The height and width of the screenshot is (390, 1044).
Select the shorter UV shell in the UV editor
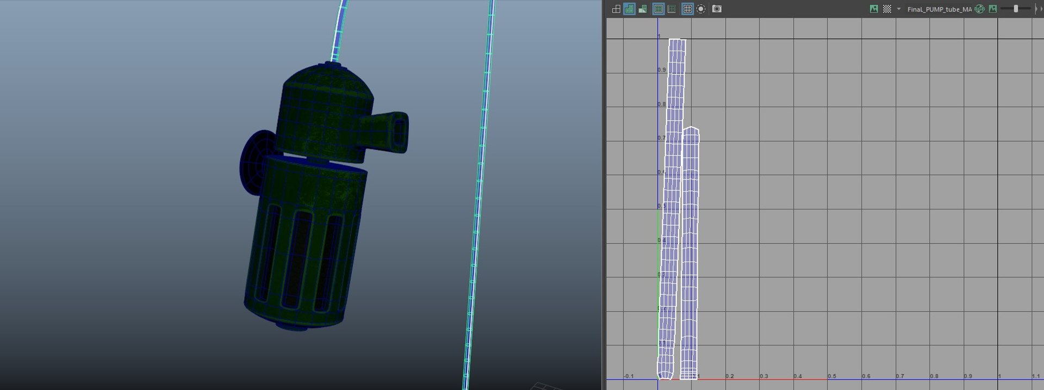point(689,253)
